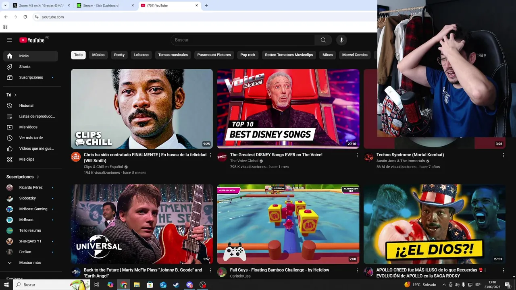Open Best Disney Songs thumbnail
The height and width of the screenshot is (290, 516).
point(288,109)
